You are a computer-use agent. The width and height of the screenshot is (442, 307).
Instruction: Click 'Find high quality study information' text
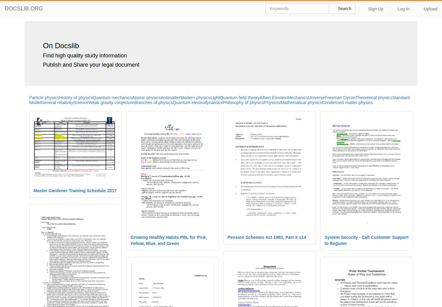click(x=85, y=56)
